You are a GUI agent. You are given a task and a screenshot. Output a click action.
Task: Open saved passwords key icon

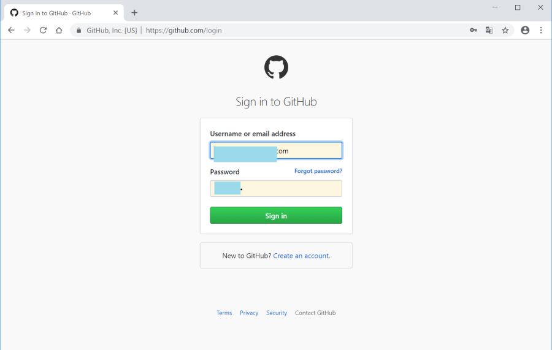[473, 30]
